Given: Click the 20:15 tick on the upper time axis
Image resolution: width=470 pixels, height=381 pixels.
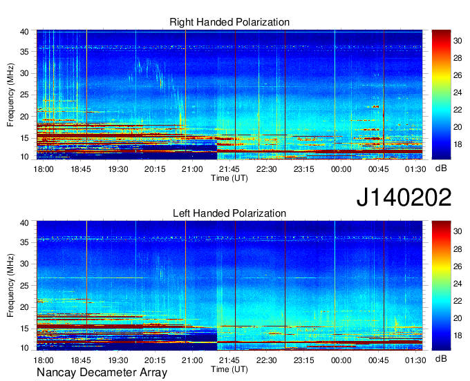Looking at the screenshot, I should 155,169.
